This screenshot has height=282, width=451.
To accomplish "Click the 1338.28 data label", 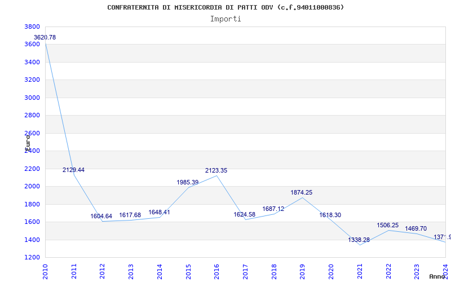I will tap(359, 240).
